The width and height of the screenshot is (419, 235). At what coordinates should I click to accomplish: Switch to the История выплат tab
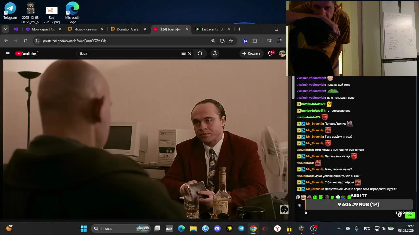[x=85, y=29]
